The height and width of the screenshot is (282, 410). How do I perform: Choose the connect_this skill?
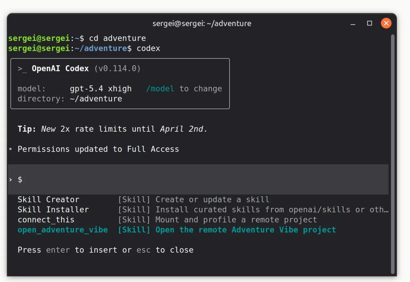pyautogui.click(x=46, y=220)
